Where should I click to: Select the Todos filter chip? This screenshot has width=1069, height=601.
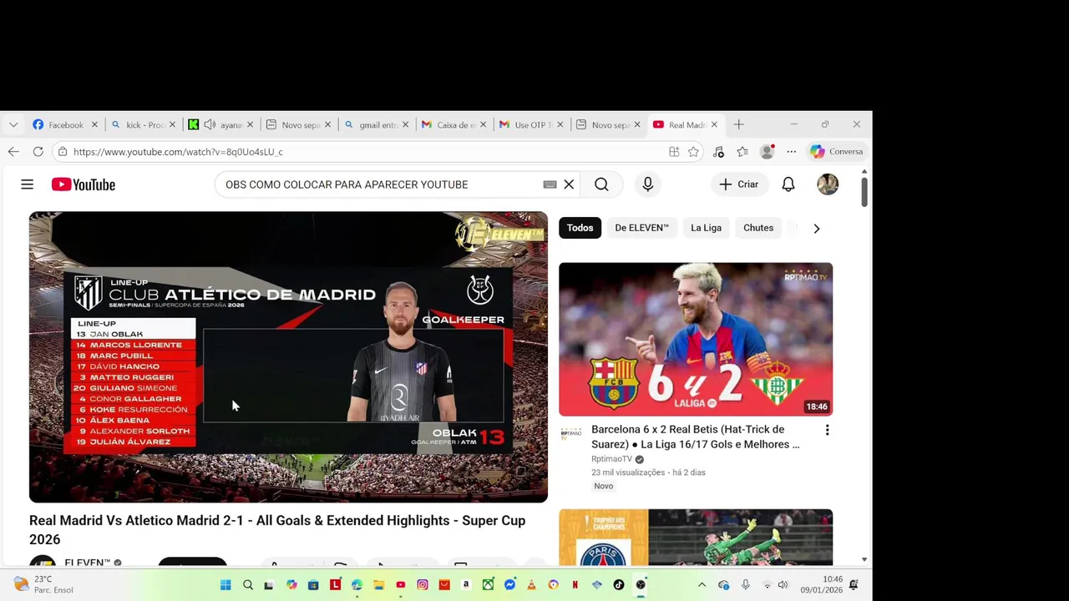(x=580, y=228)
